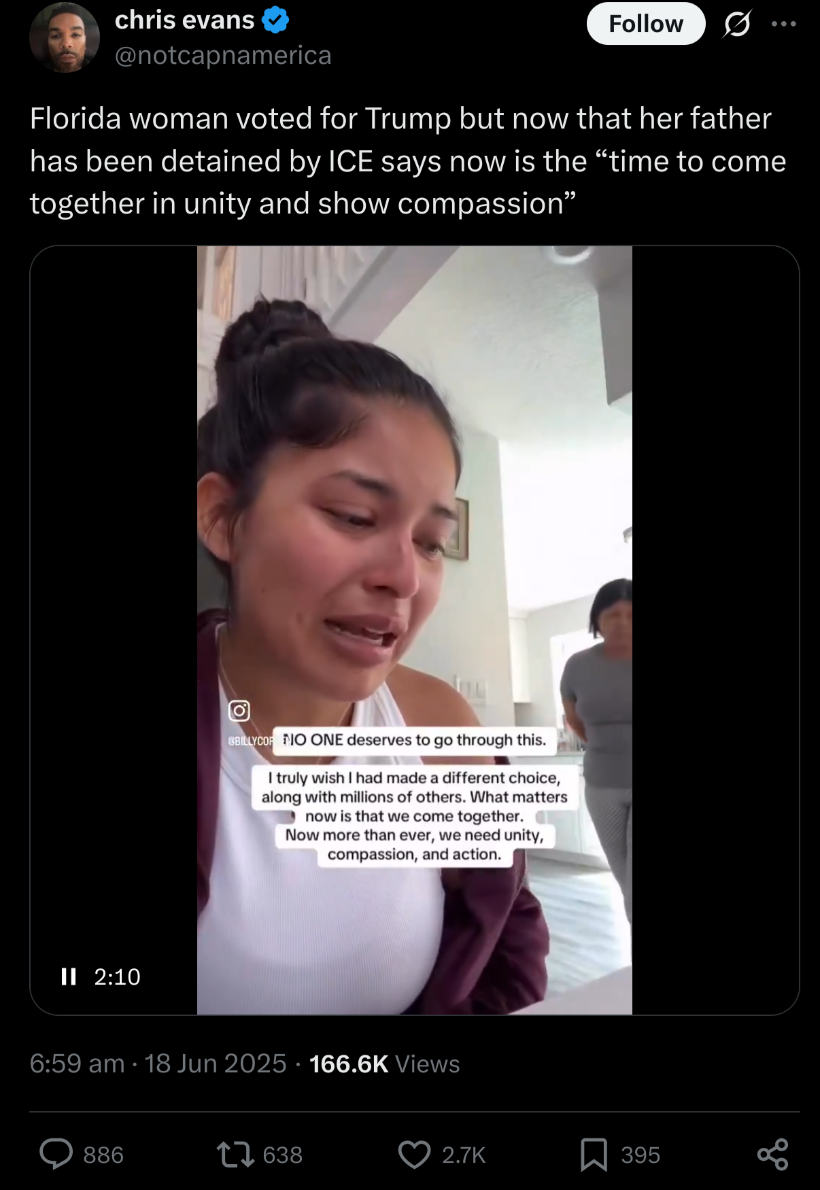Like the post with heart icon
820x1190 pixels.
pos(414,1155)
